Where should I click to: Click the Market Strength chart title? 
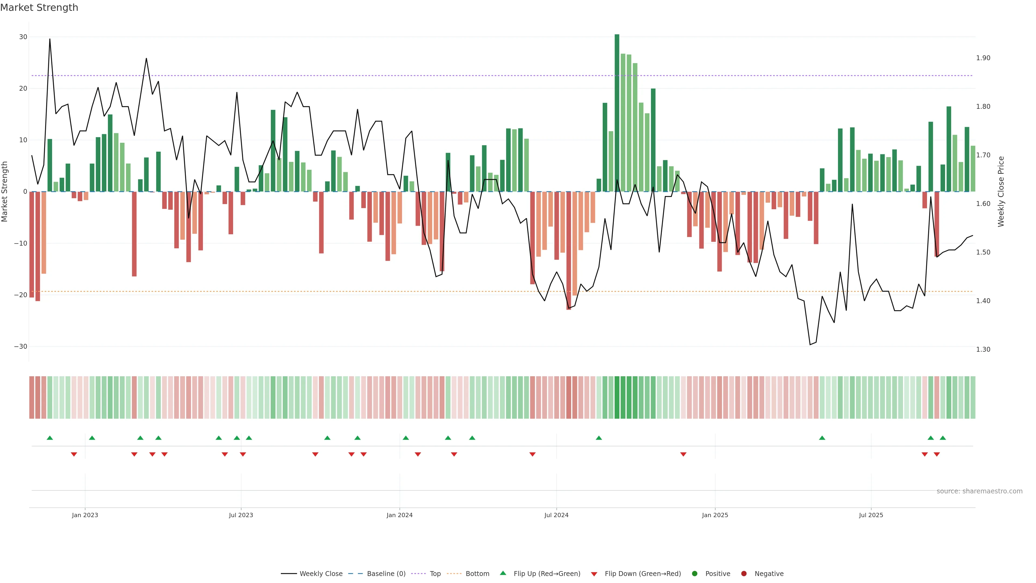39,7
